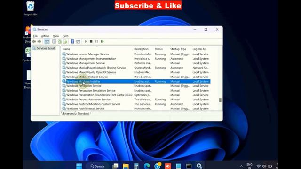Open Properties via the toolbar icon

(x=54, y=41)
